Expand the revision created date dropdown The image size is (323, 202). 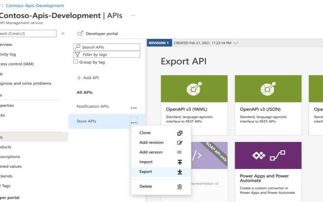[x=236, y=43]
